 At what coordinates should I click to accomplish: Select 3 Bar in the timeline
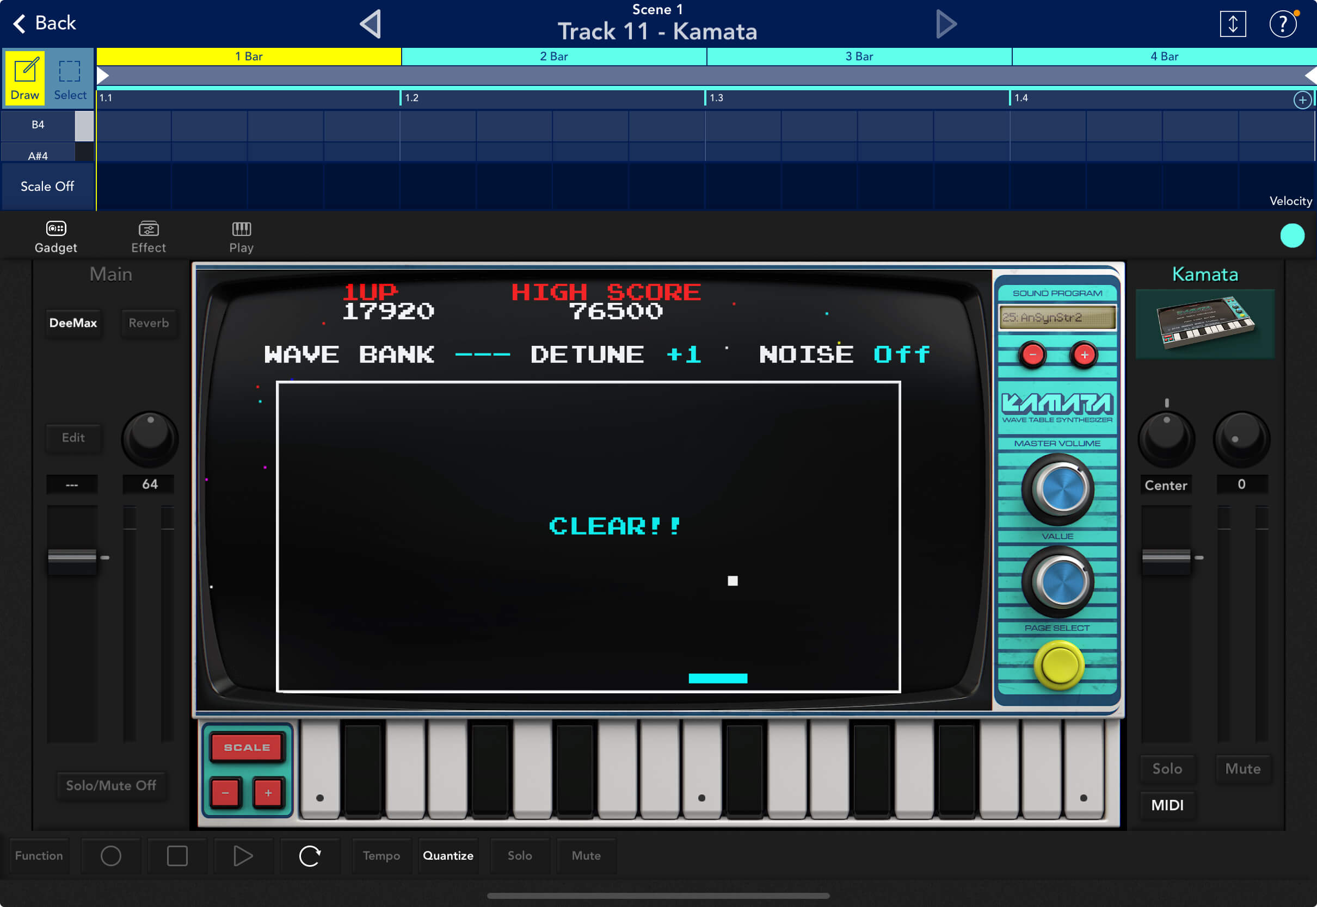[x=859, y=56]
